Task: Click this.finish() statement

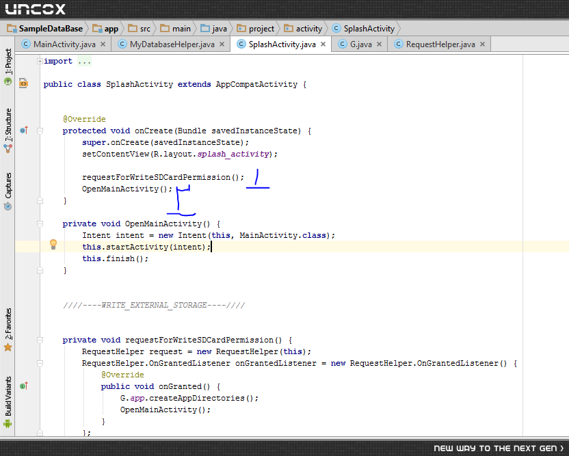Action: click(115, 258)
